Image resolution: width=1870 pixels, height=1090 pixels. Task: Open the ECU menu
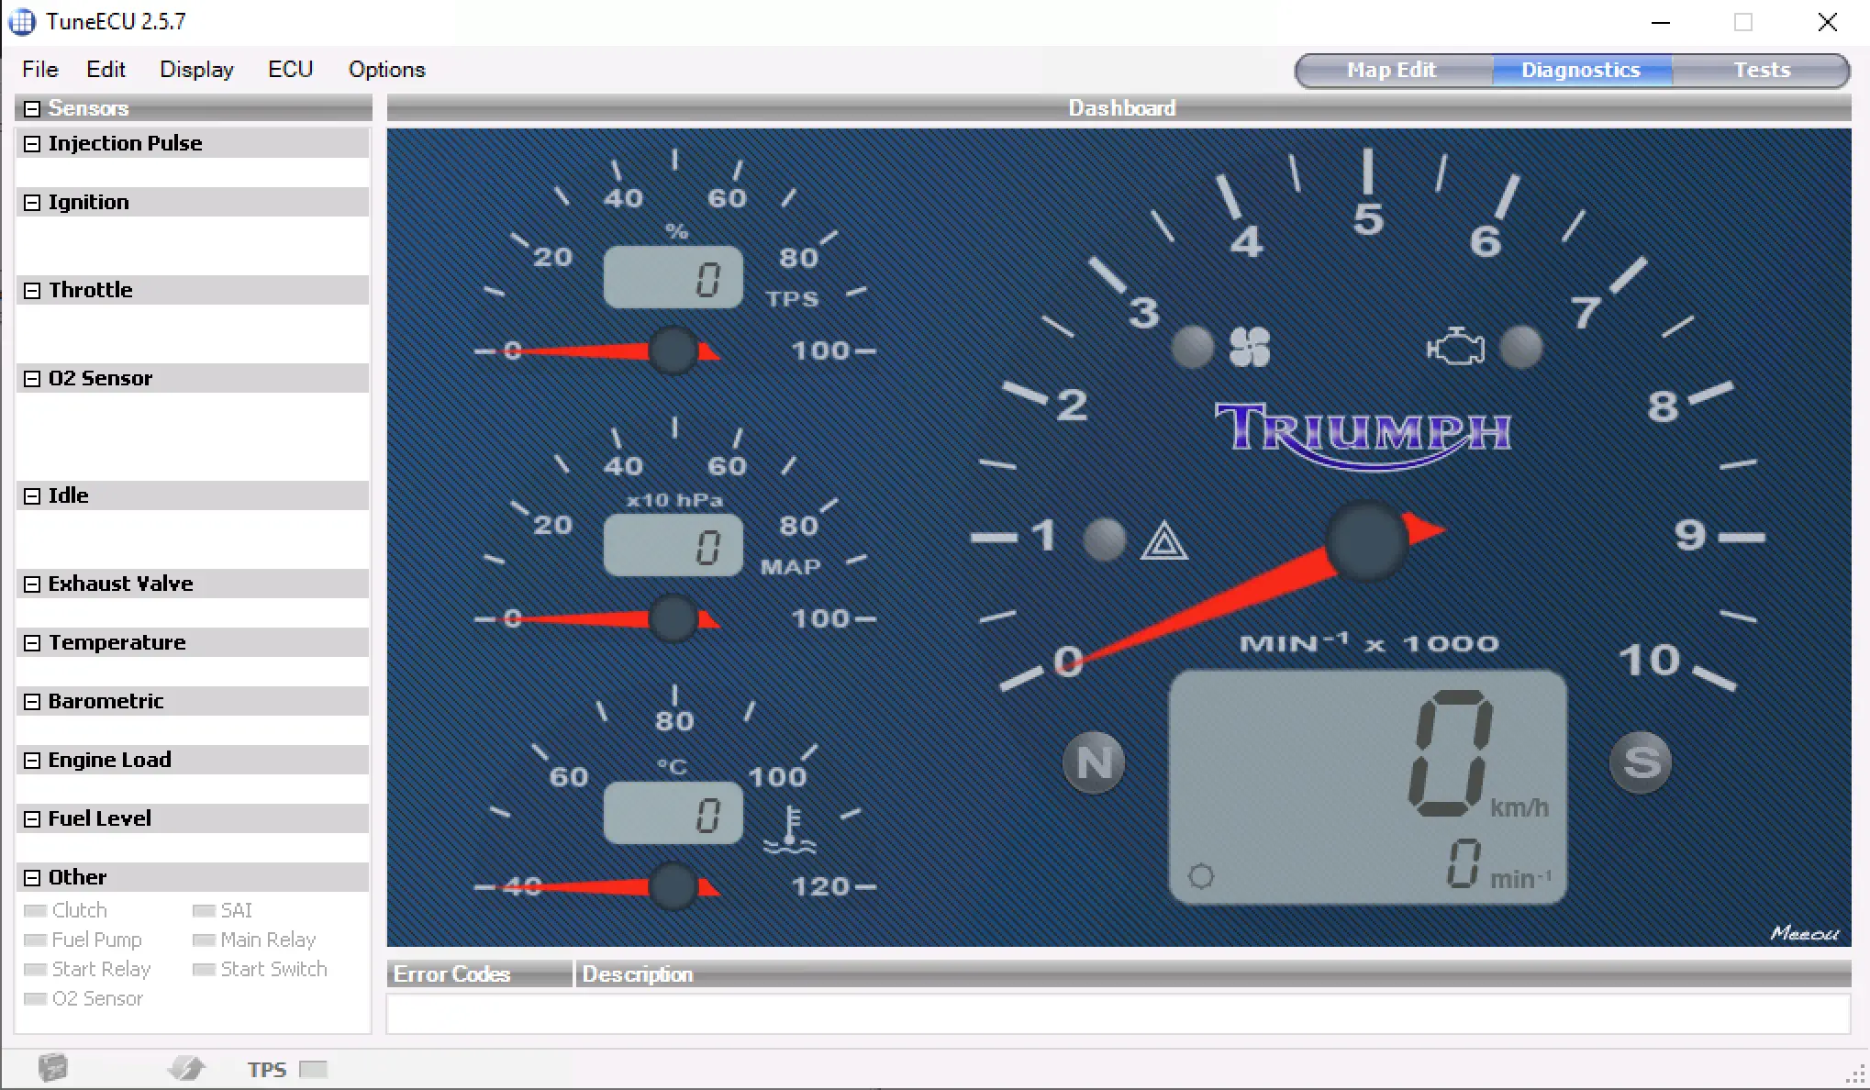(x=290, y=69)
